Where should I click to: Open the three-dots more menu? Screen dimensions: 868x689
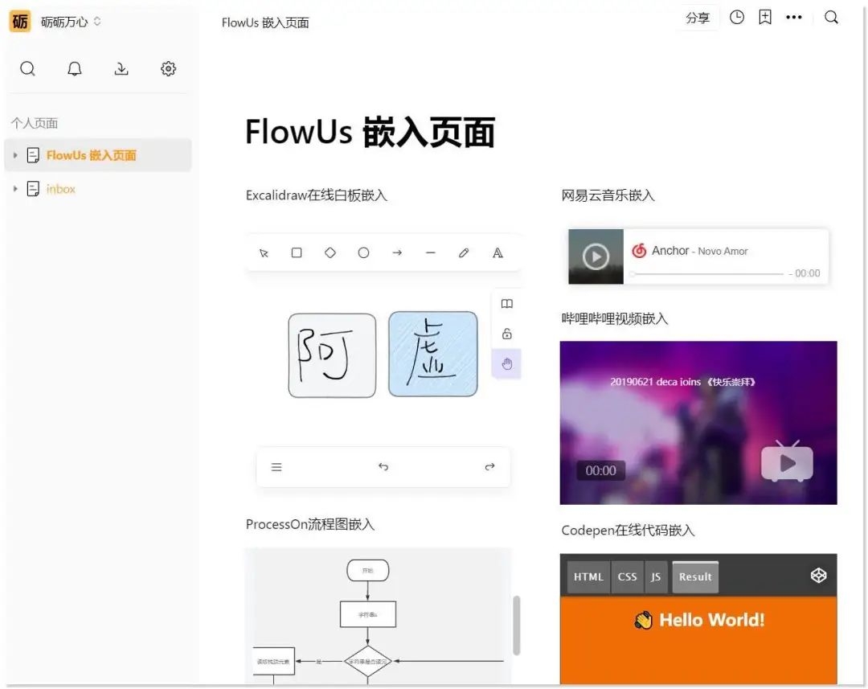click(794, 18)
